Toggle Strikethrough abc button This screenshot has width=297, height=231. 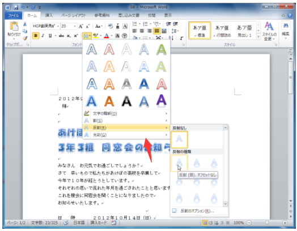(61, 36)
